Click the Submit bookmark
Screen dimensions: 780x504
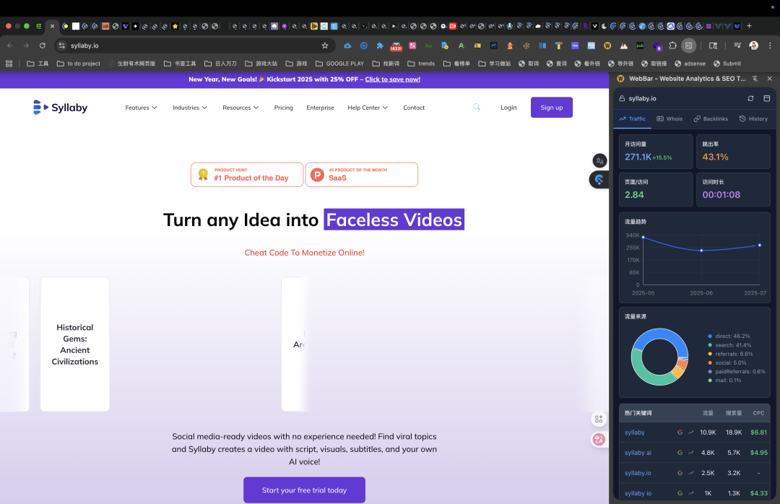point(727,64)
